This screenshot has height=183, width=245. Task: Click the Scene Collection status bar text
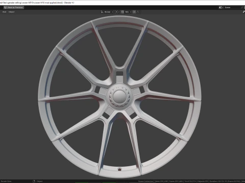point(145,181)
